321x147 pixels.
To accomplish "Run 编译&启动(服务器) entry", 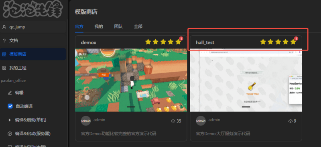I will point(33,134).
